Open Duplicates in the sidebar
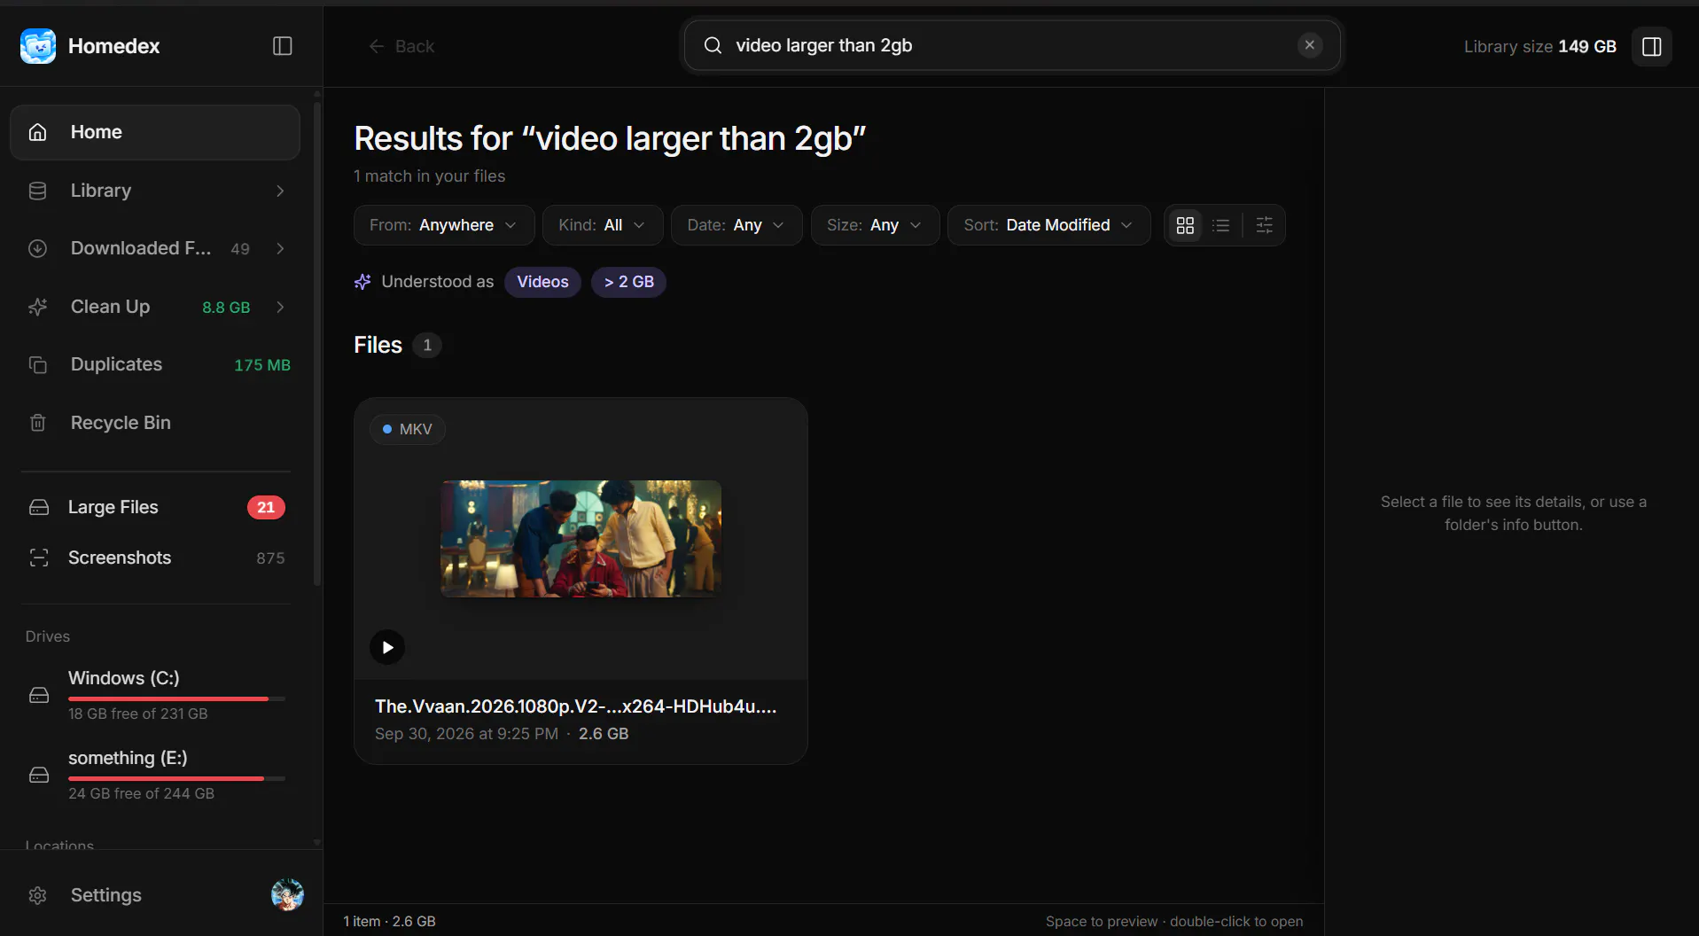This screenshot has height=936, width=1699. (155, 364)
